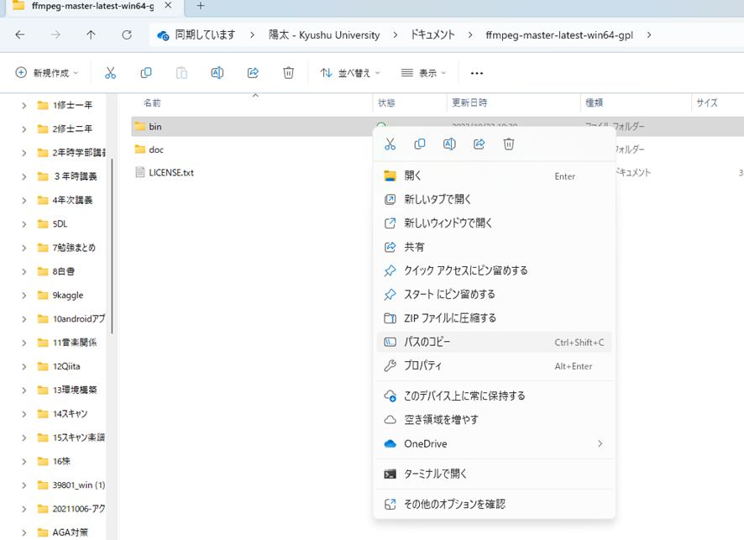Copy using the context menu copy icon

pos(420,144)
